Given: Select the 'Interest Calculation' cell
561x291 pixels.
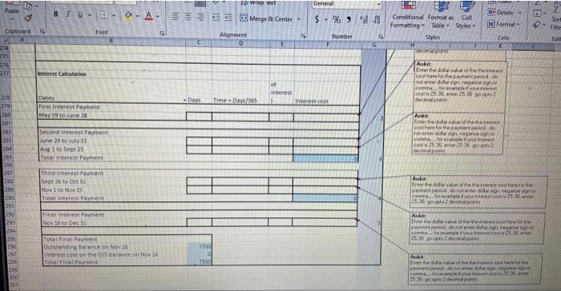Looking at the screenshot, I should [111, 74].
